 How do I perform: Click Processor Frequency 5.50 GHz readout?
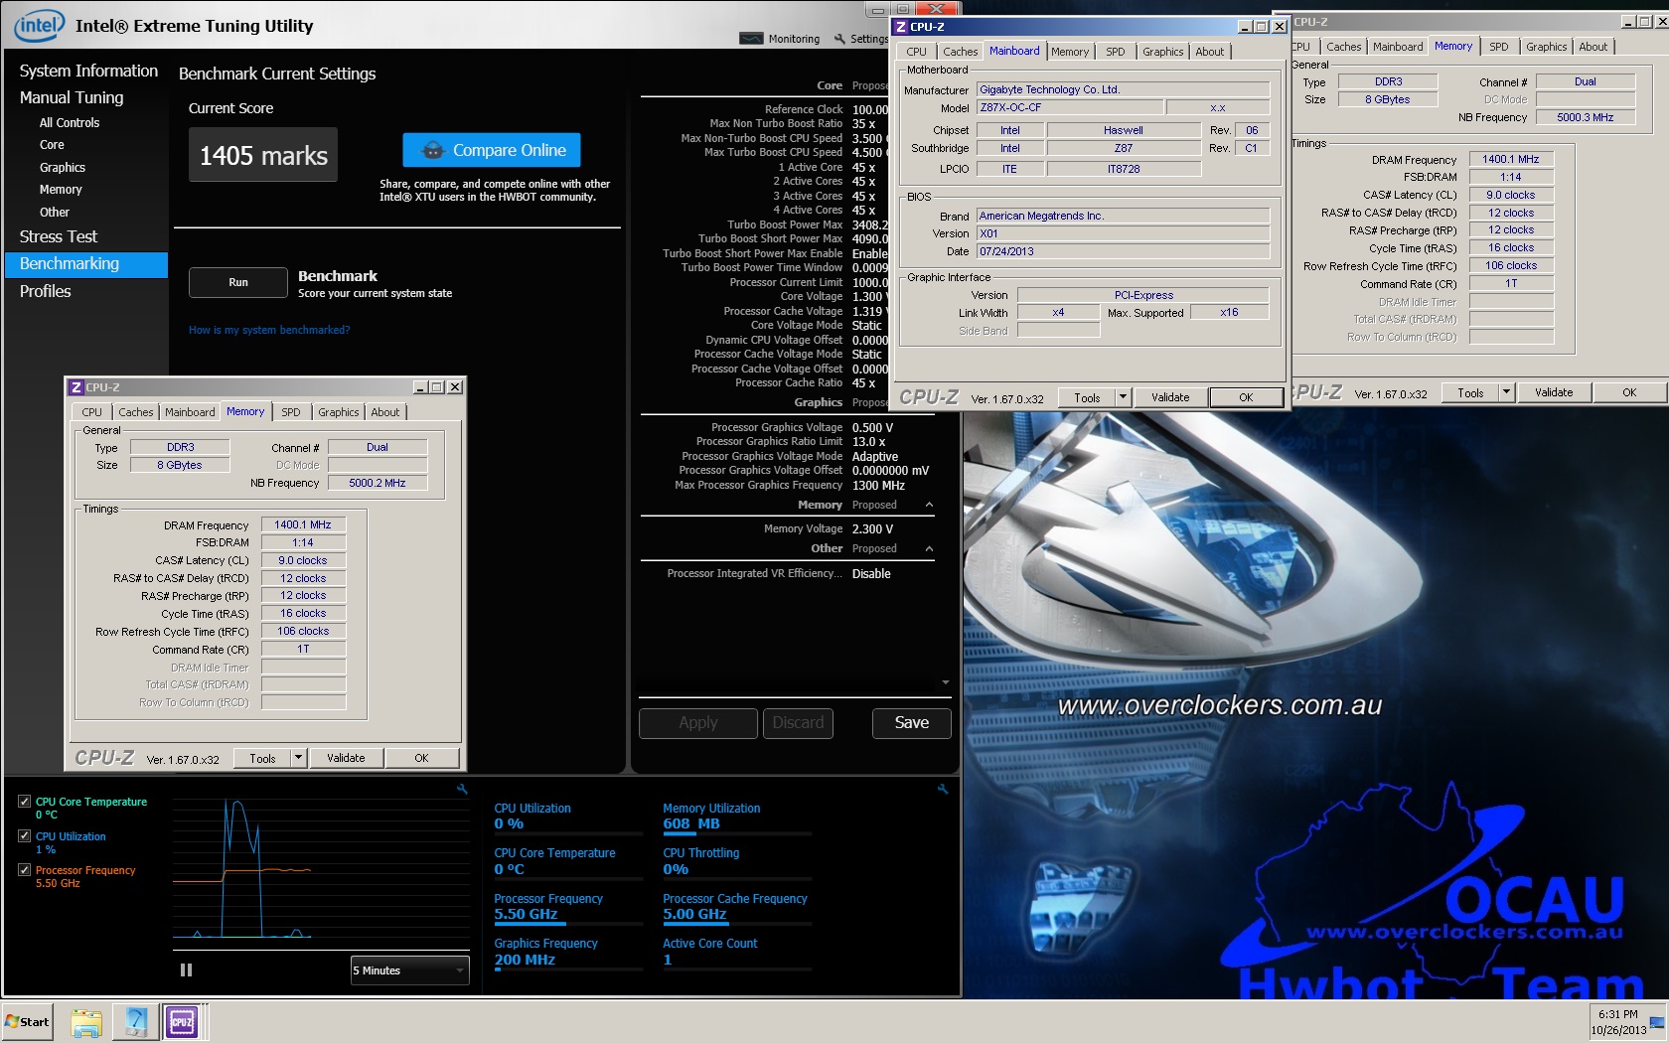[526, 914]
